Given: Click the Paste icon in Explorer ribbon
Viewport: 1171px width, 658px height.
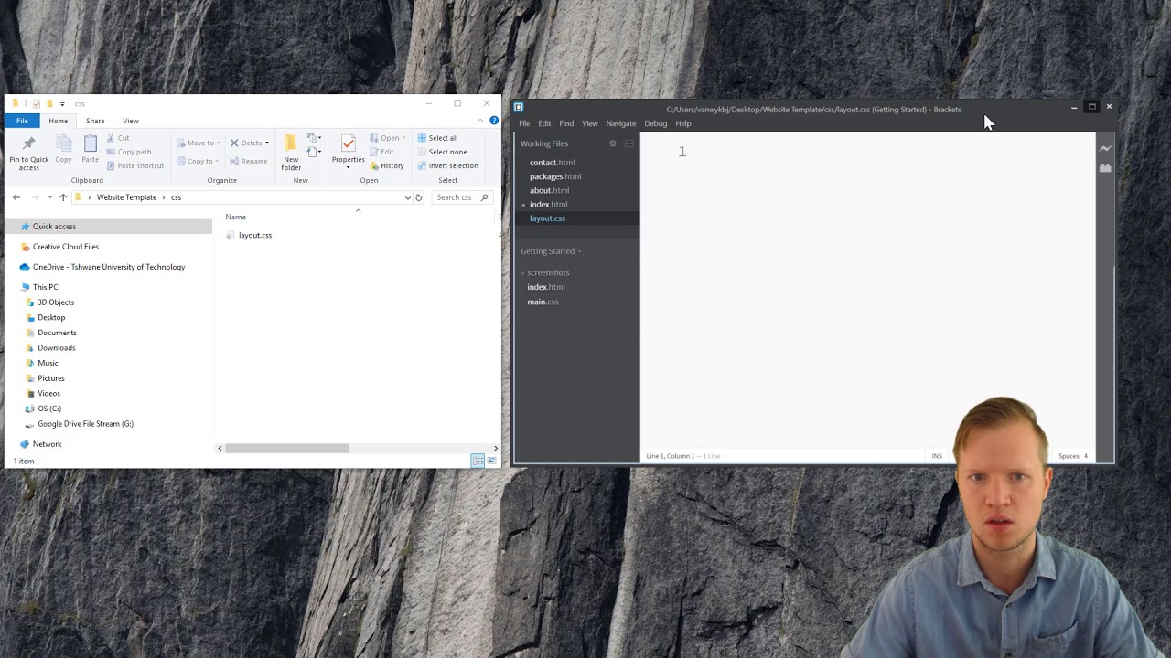Looking at the screenshot, I should coord(90,150).
